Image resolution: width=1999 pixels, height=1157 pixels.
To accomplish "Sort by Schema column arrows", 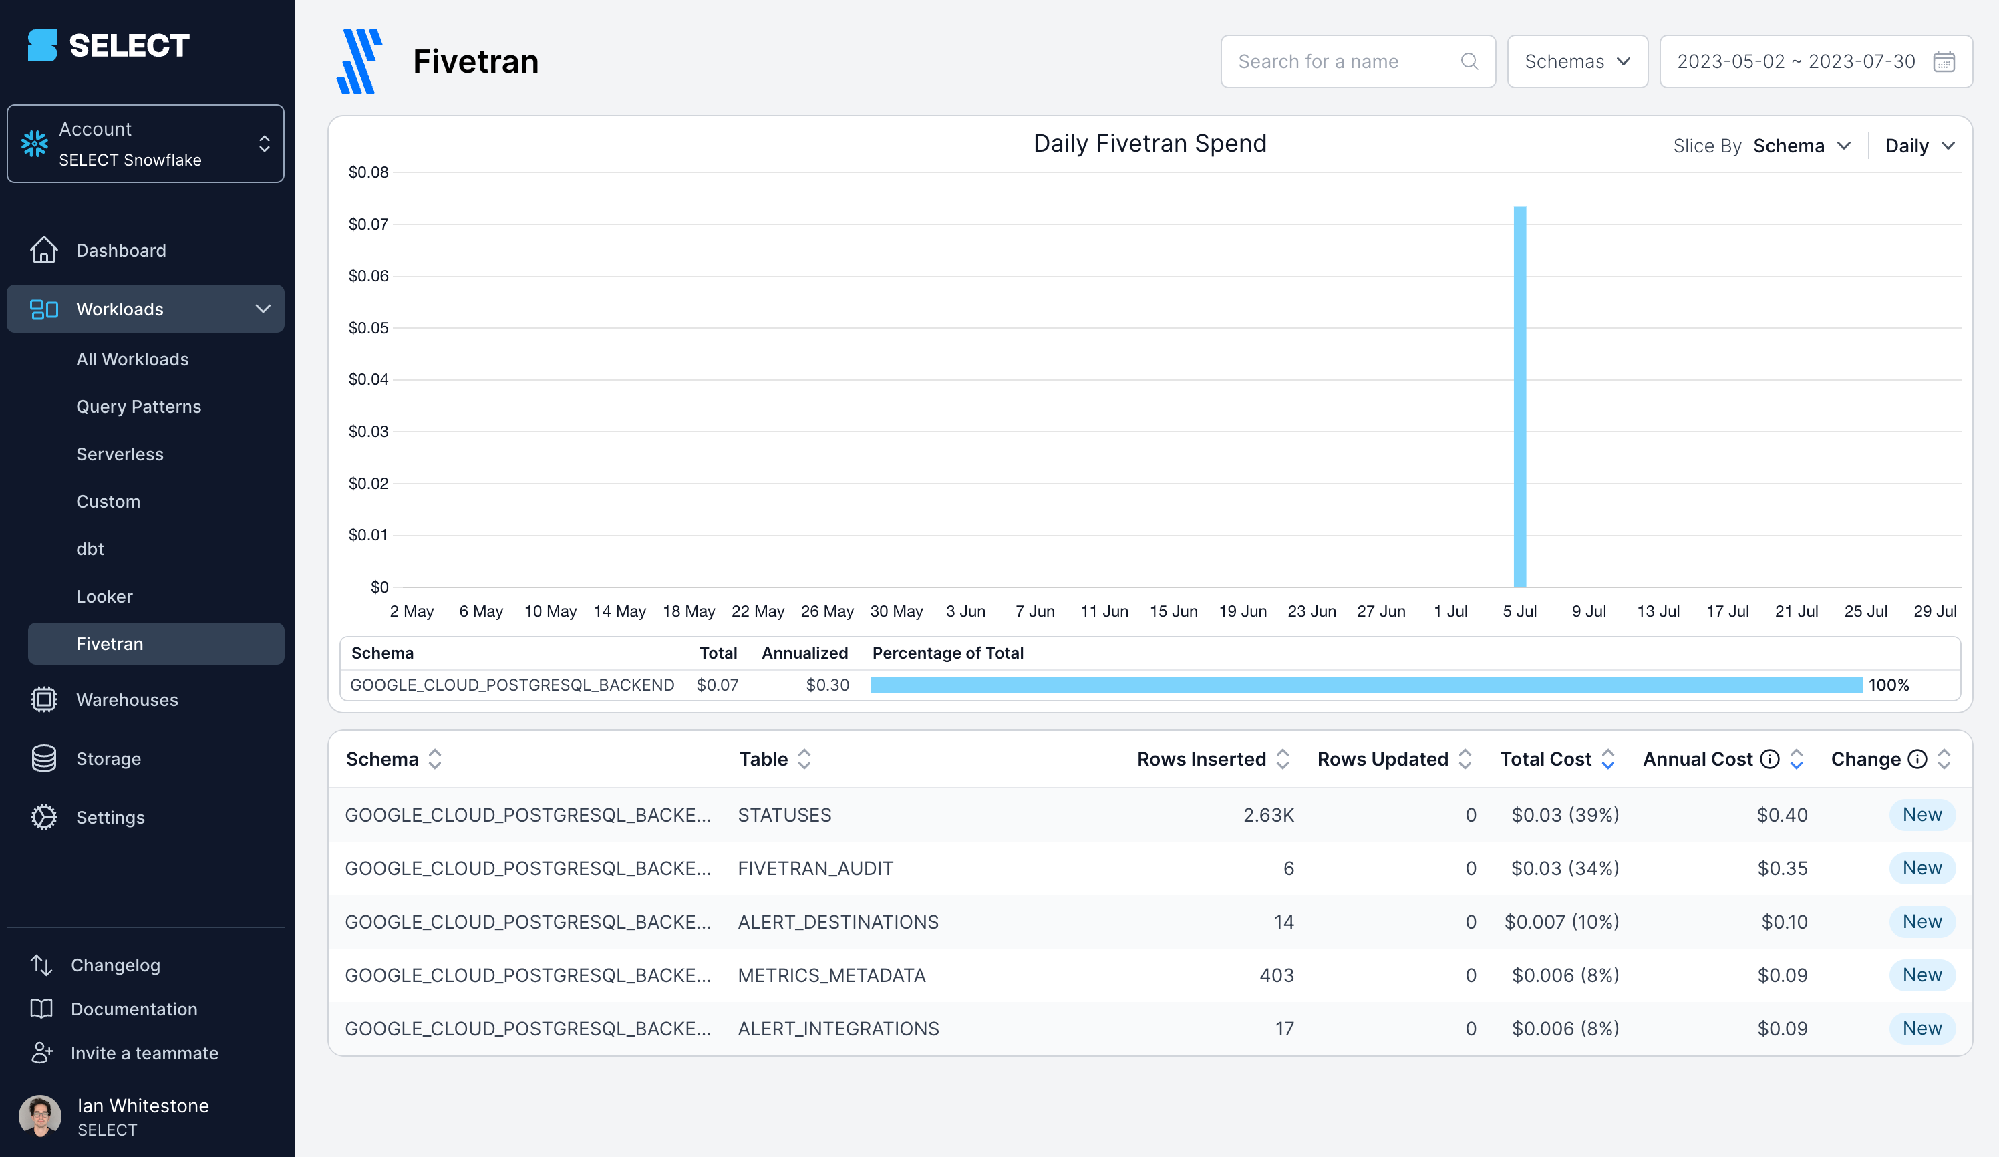I will point(435,759).
